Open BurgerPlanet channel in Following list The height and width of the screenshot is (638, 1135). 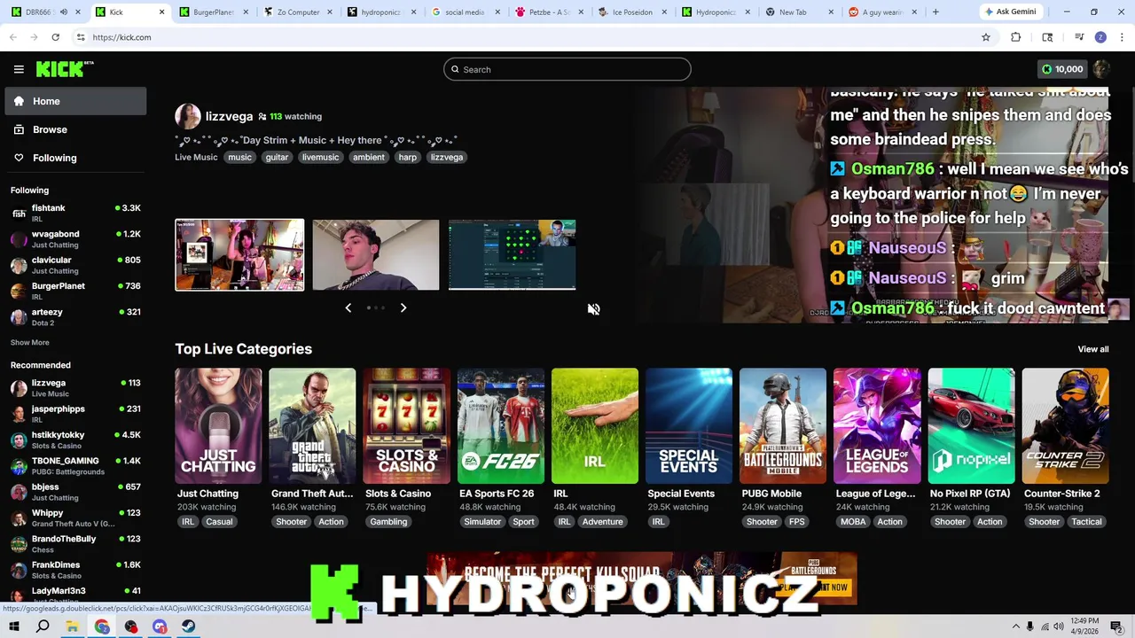(x=75, y=291)
